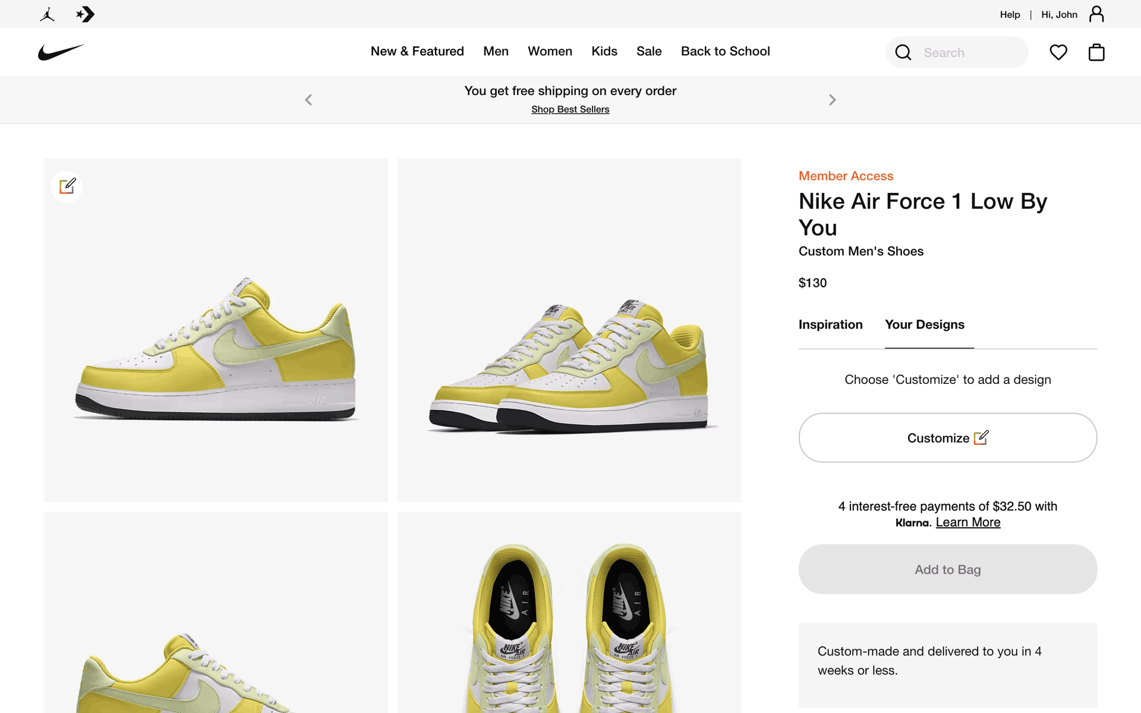Open the top-down view shoe image
Screen dimensions: 1141x713
tap(569, 612)
